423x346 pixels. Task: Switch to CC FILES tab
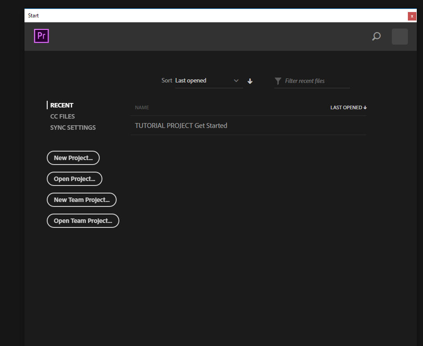click(62, 116)
